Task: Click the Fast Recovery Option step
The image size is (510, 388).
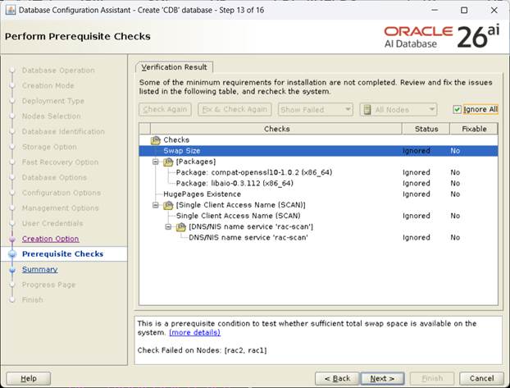Action: point(60,162)
